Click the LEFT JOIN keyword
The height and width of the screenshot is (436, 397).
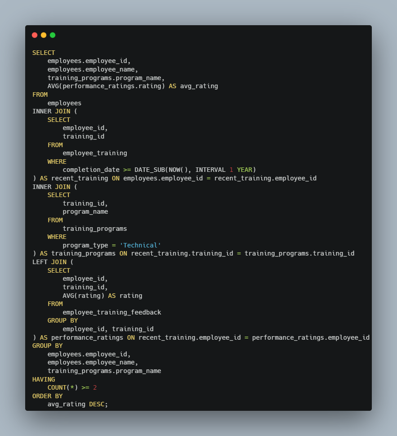click(49, 262)
